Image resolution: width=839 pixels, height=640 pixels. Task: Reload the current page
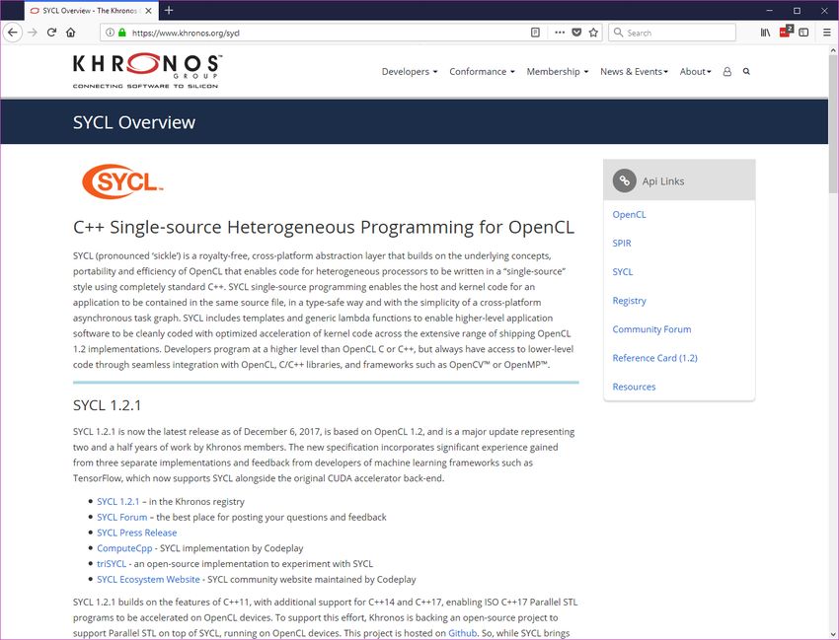pyautogui.click(x=52, y=33)
